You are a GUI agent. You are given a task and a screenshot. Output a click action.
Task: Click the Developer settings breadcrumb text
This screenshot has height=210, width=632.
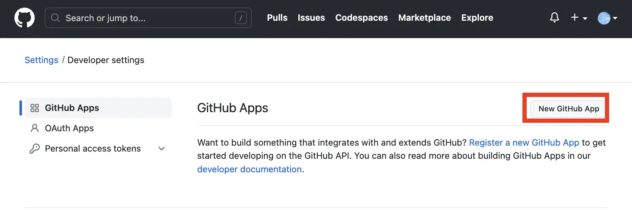point(106,60)
